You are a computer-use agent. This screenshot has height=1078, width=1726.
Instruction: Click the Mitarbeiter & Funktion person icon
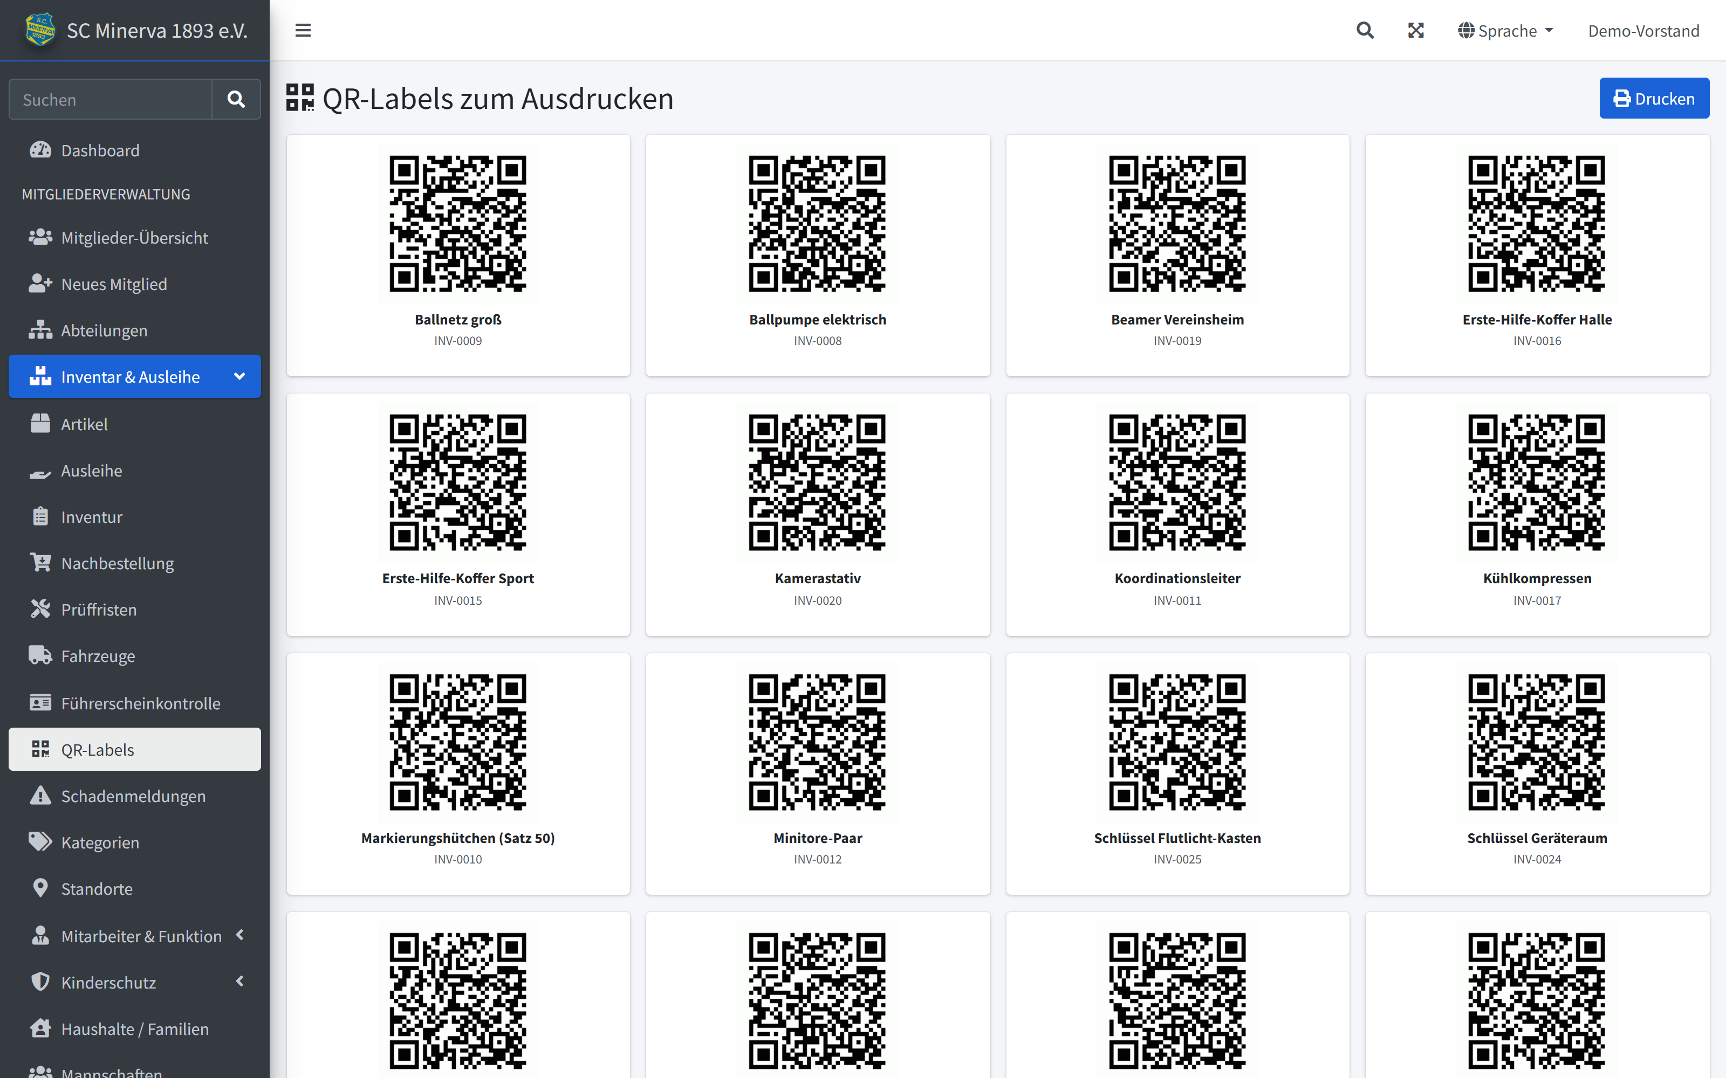tap(40, 935)
